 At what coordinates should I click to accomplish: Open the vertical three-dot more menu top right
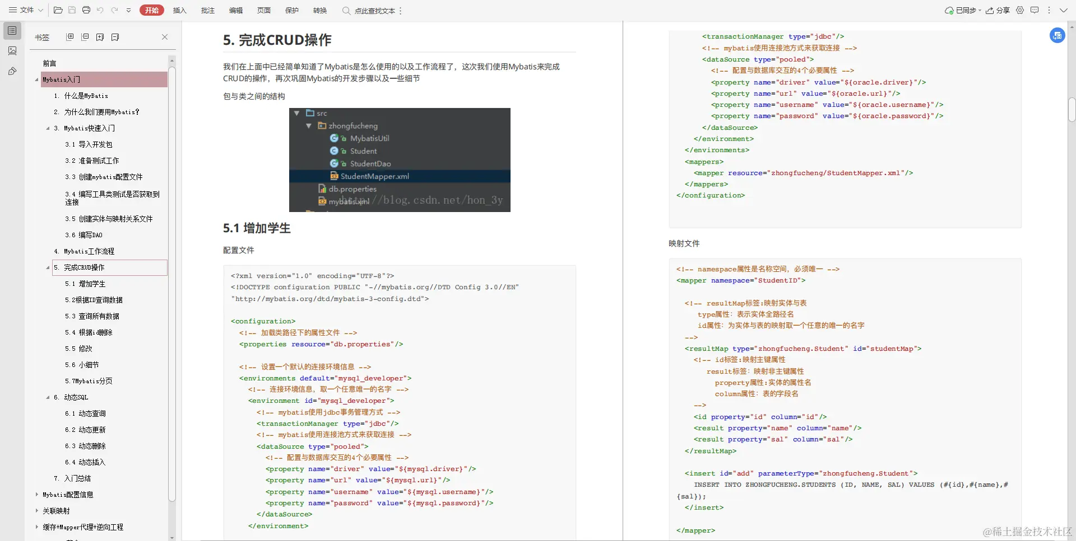pyautogui.click(x=1049, y=10)
